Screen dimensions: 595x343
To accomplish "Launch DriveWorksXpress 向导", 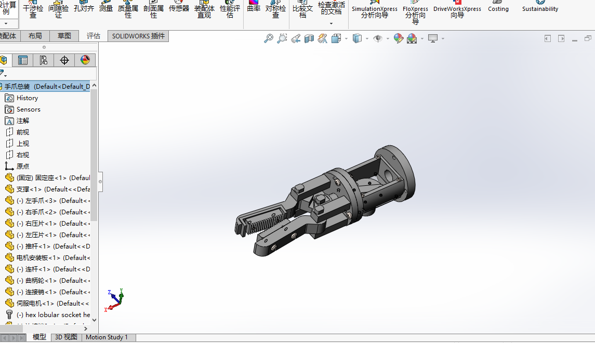I will coord(457,9).
